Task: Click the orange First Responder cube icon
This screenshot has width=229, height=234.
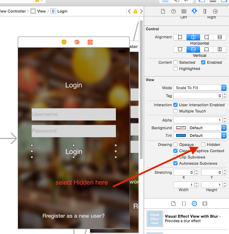Action: tap(77, 42)
